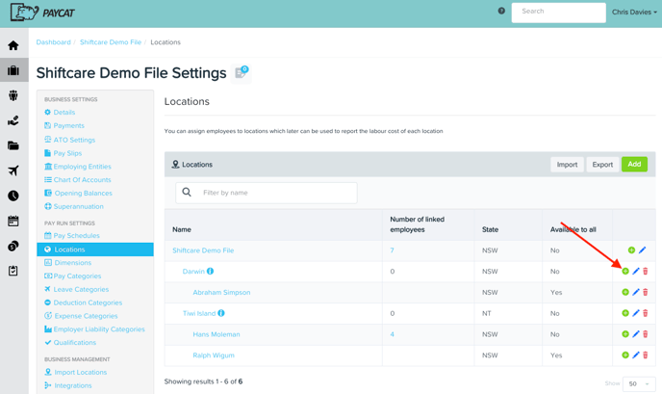Image resolution: width=662 pixels, height=394 pixels.
Task: Edit the Hans Moleman location
Action: (636, 334)
